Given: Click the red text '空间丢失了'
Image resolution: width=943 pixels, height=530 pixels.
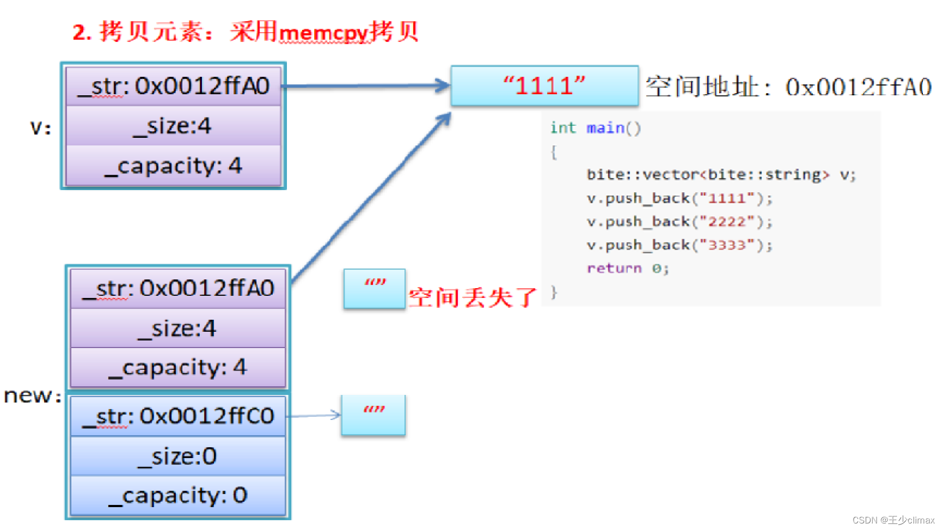Looking at the screenshot, I should click(473, 297).
